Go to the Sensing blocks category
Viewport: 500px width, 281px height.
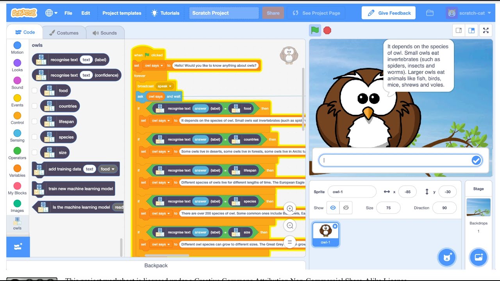click(17, 136)
